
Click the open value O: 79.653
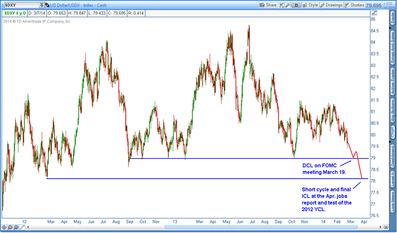coord(56,13)
